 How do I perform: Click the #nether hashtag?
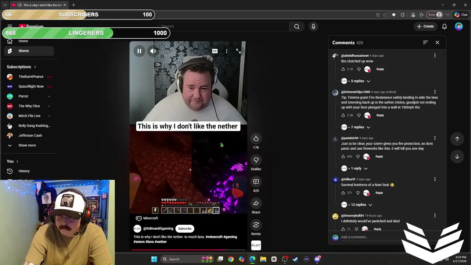pos(161,242)
